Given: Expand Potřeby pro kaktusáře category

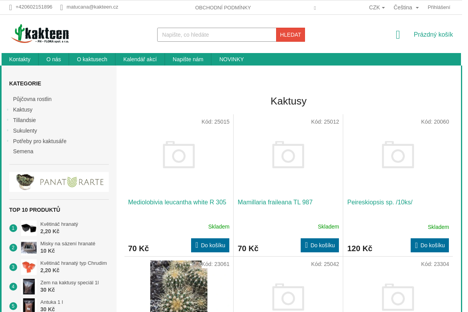Looking at the screenshot, I should click(x=7, y=141).
